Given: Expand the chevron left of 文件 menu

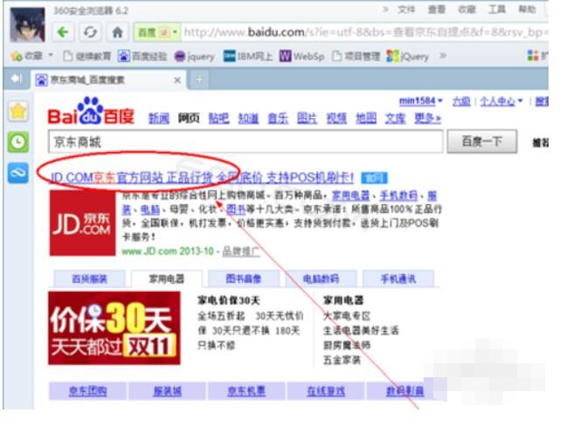Looking at the screenshot, I should click(385, 10).
